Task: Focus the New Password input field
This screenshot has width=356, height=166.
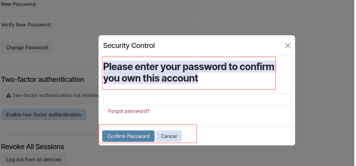Action: (x=99, y=12)
